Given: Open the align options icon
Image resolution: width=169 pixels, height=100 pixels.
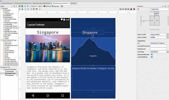Looking at the screenshot, I should 37,9.
